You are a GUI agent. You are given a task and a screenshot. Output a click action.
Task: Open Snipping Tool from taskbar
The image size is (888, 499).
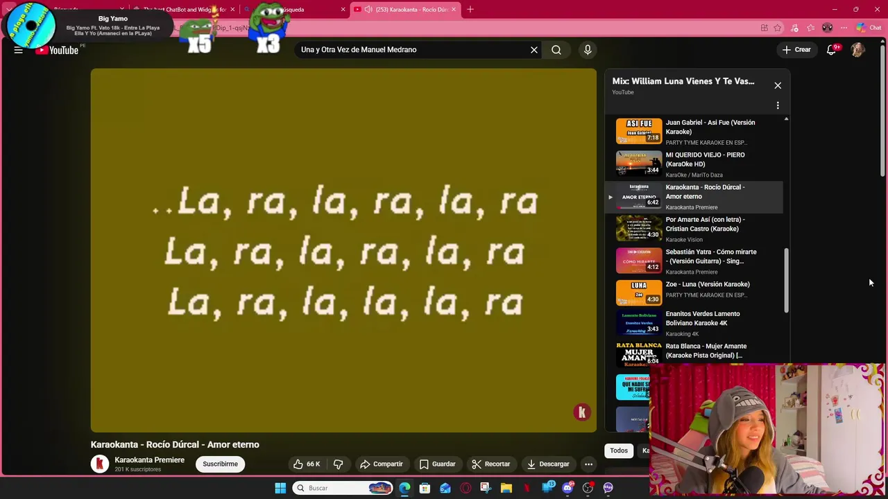[x=486, y=488]
